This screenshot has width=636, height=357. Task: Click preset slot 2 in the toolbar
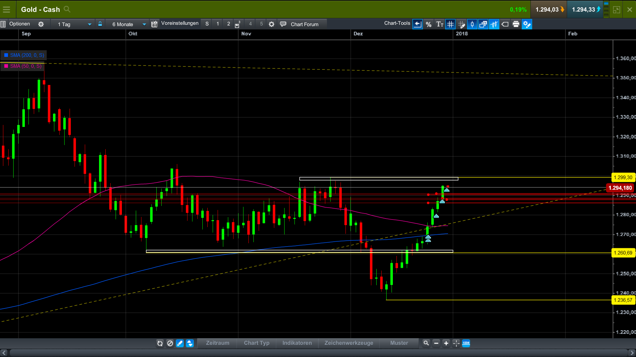229,23
